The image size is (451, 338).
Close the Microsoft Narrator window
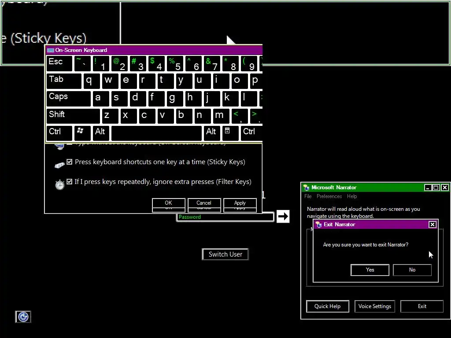point(445,187)
